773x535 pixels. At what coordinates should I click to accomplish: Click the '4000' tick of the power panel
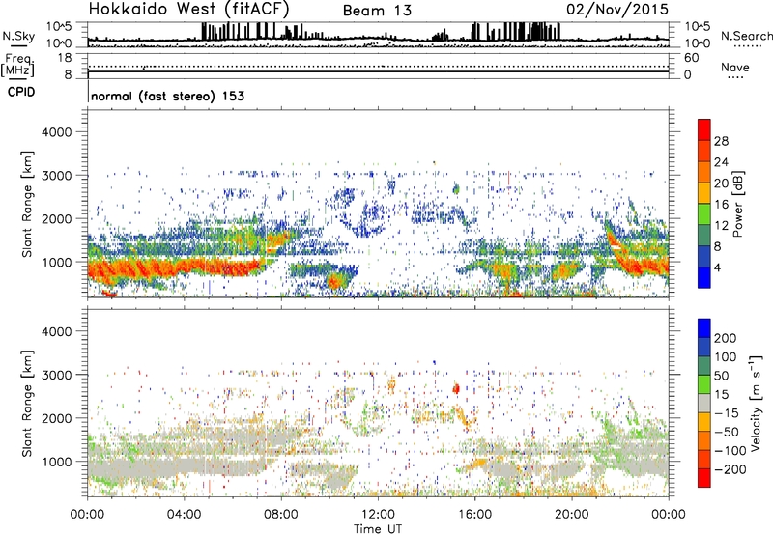[x=56, y=132]
